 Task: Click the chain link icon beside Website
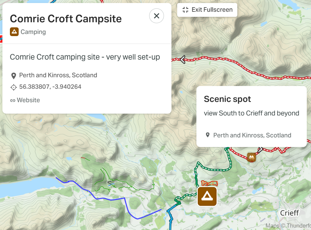[x=13, y=100]
